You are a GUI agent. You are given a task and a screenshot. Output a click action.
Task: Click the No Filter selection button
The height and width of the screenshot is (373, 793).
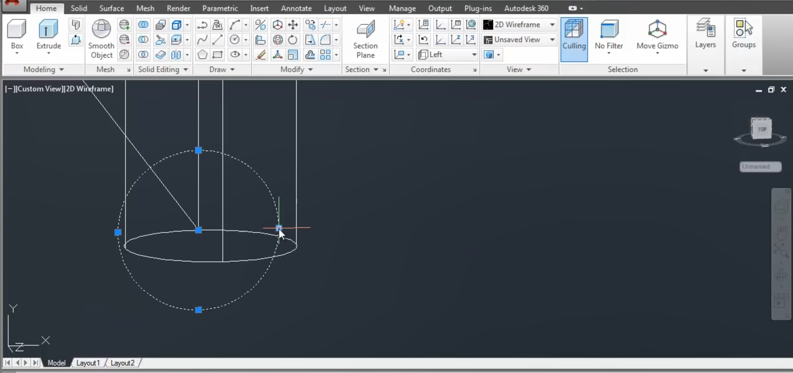click(x=609, y=37)
